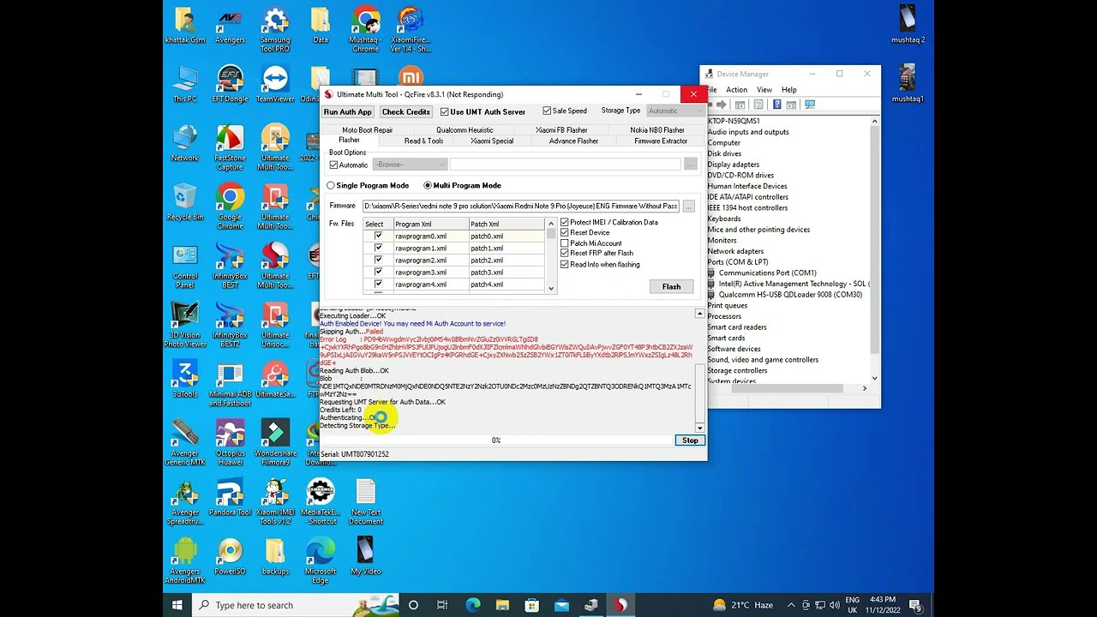Click the firmware browse ellipsis button
This screenshot has width=1097, height=617.
click(688, 207)
